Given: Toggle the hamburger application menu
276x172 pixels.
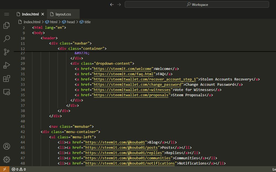Looking at the screenshot, I should pos(7,14).
